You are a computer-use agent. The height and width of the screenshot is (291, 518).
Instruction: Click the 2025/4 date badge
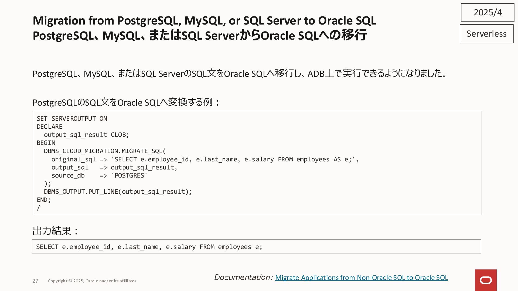(x=488, y=12)
